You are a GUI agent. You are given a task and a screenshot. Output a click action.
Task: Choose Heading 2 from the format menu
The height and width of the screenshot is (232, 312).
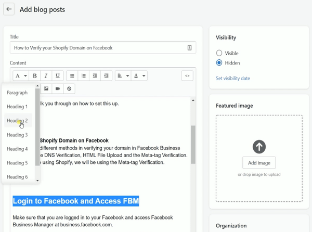click(x=18, y=121)
